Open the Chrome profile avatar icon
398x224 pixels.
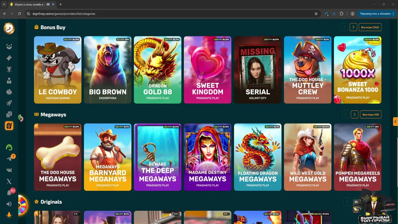[x=353, y=14]
